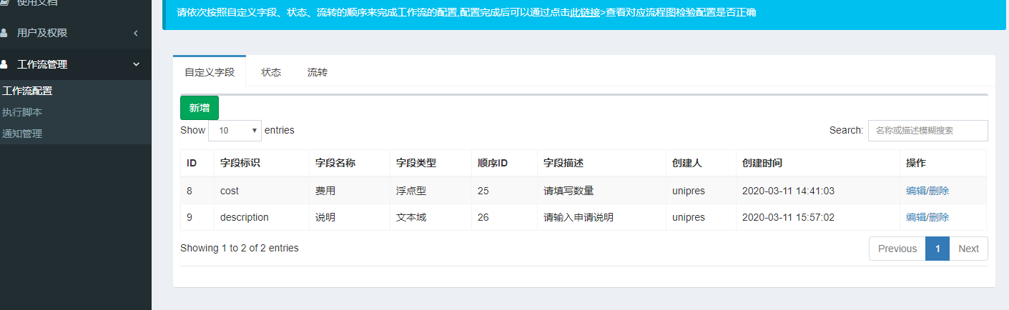Click the user icon beside 用户及权限

point(4,33)
